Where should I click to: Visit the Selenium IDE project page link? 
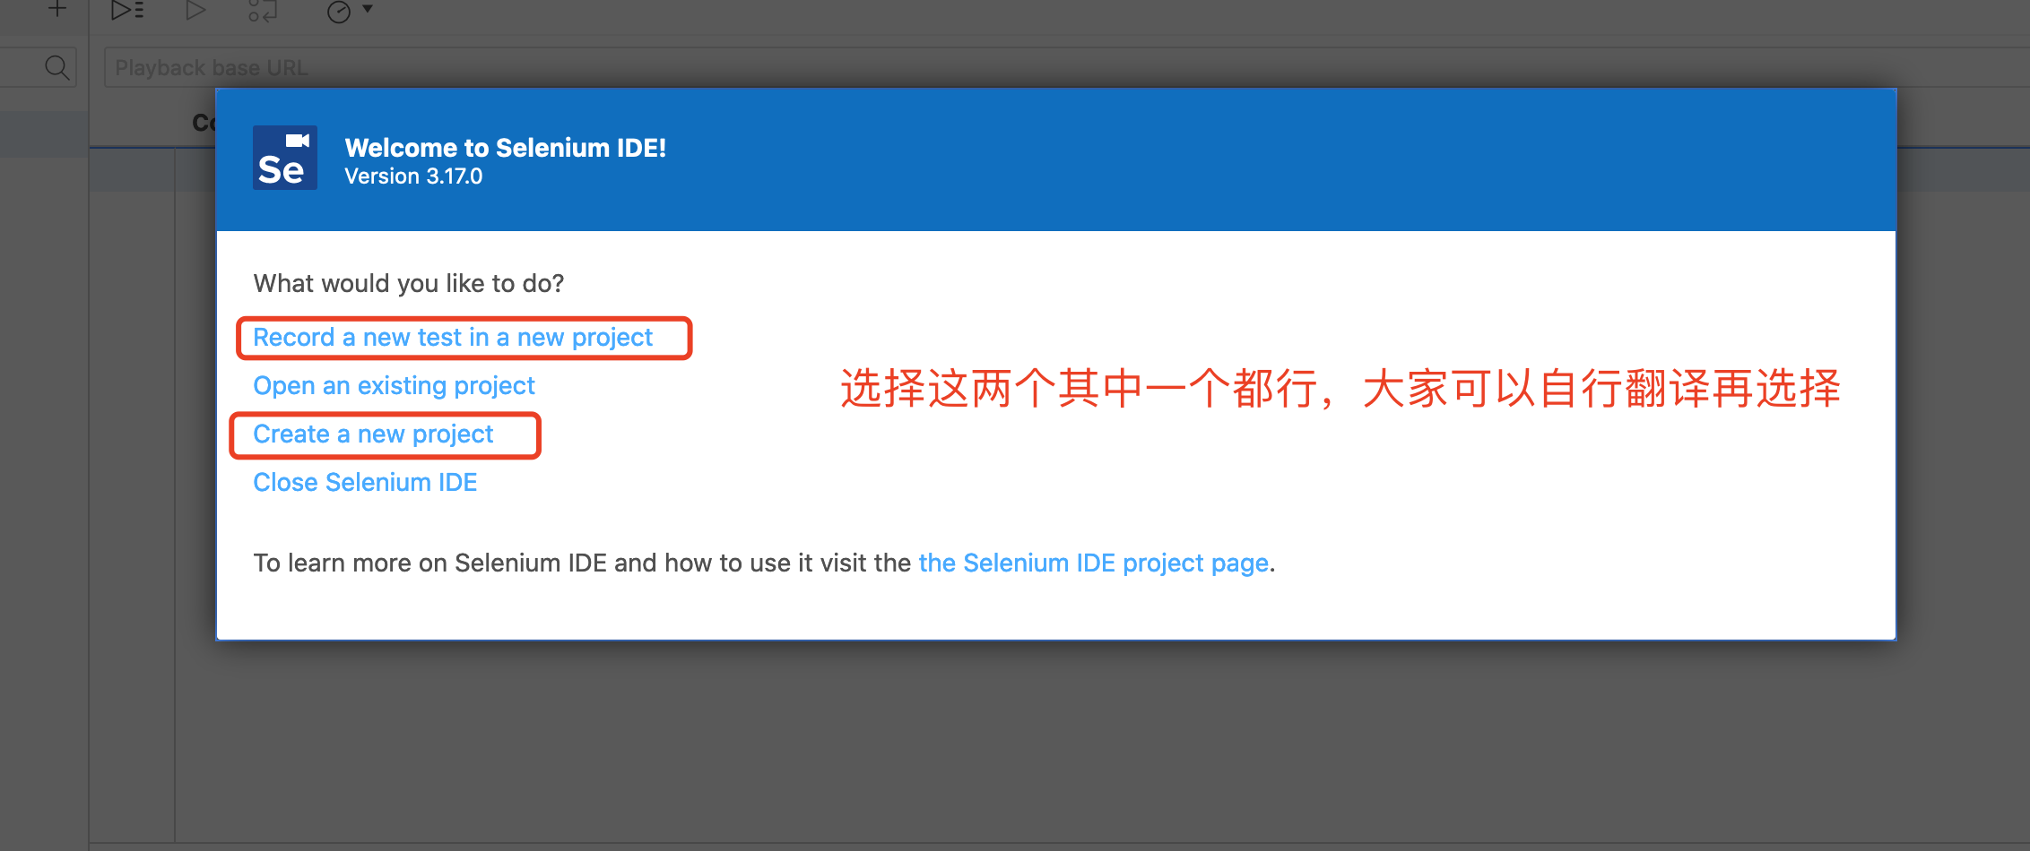click(1093, 563)
